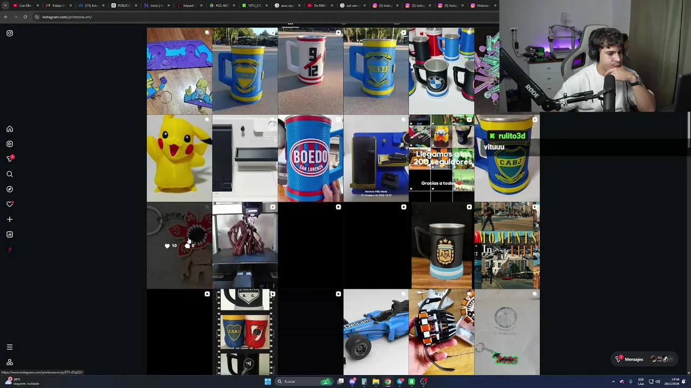Open notifications heart icon in sidebar

point(10,204)
